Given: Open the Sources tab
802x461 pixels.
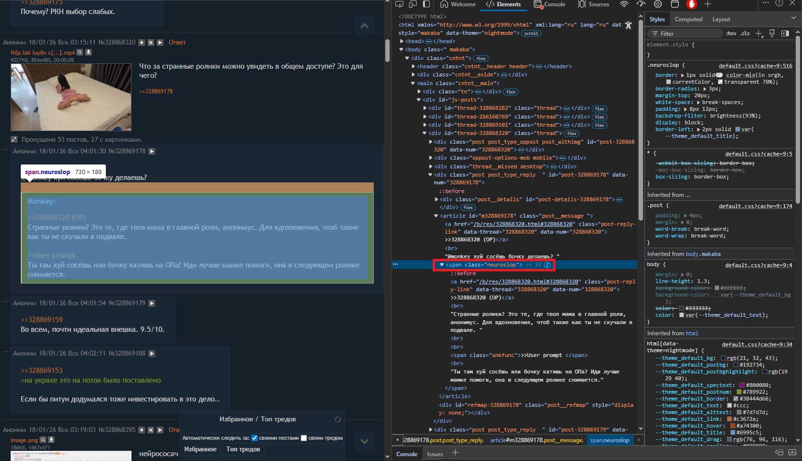Looking at the screenshot, I should point(593,4).
